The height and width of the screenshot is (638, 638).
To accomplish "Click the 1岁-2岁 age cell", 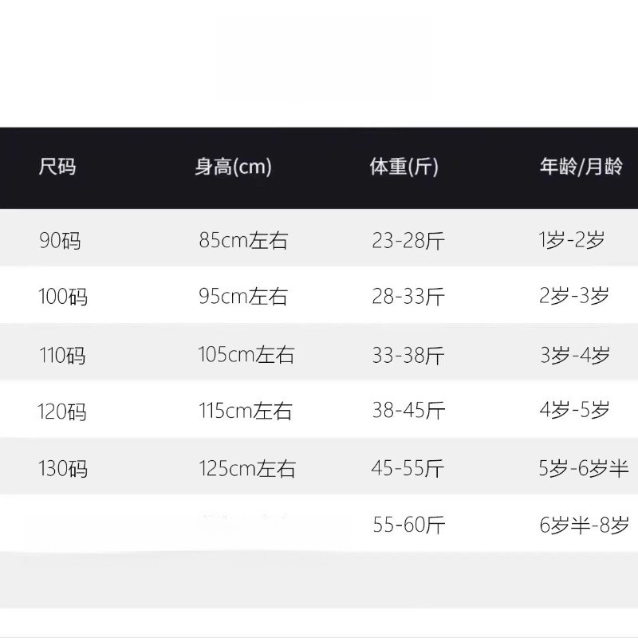I will tap(572, 239).
